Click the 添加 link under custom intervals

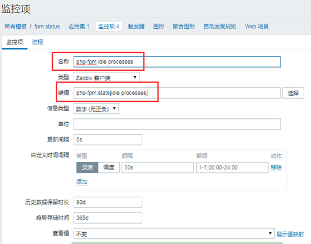click(x=82, y=181)
